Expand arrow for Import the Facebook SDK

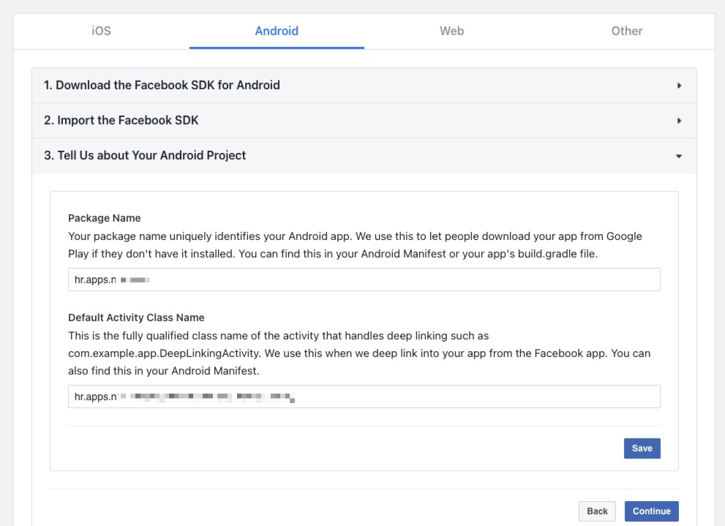[x=679, y=121]
